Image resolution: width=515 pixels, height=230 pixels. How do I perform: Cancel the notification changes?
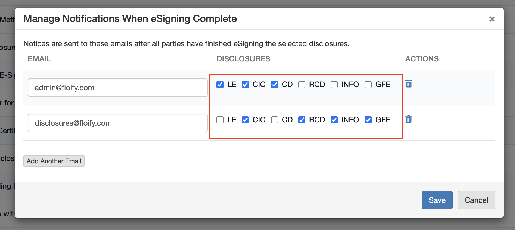click(476, 200)
